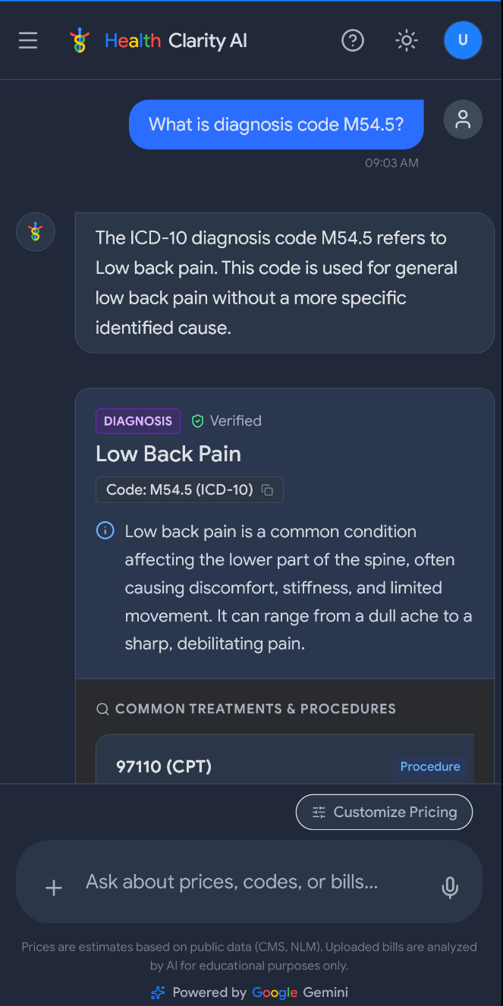
Task: Click the search icon in Common Treatments
Action: click(x=102, y=709)
